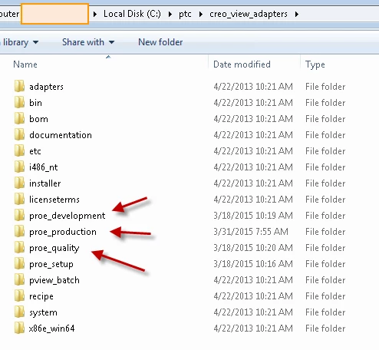Select the adapters folder name

[x=46, y=87]
